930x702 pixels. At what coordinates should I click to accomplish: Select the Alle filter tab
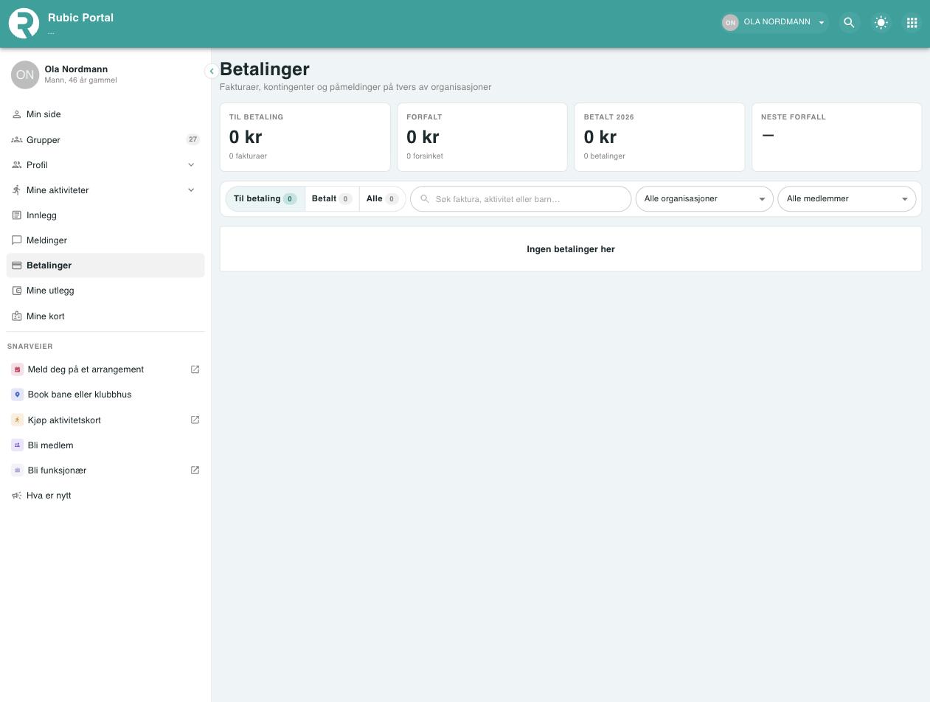click(382, 198)
